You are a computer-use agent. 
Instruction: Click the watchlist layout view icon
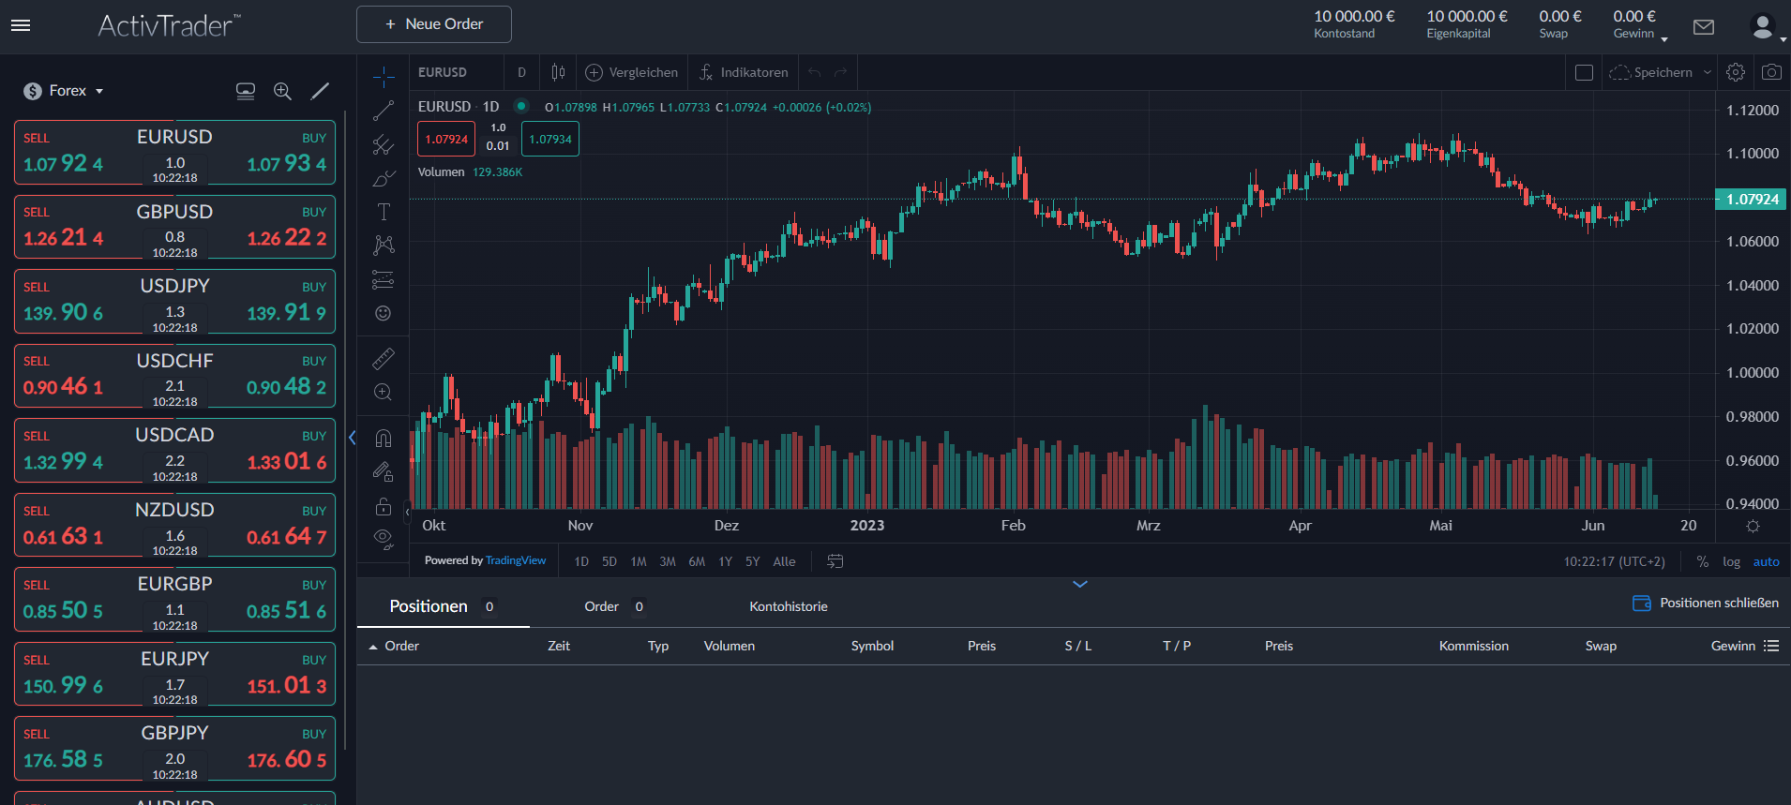tap(246, 91)
